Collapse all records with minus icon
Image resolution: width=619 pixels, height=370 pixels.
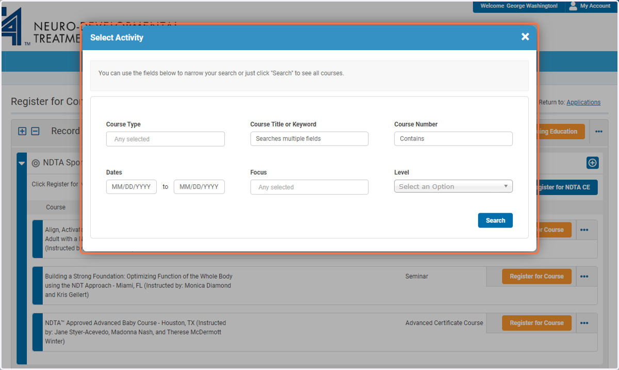(36, 131)
